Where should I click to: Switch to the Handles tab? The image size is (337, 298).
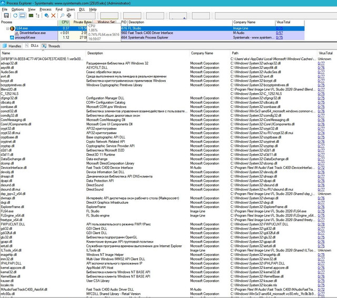12,46
